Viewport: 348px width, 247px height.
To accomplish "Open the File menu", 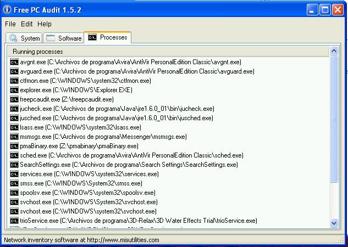I will pyautogui.click(x=10, y=24).
